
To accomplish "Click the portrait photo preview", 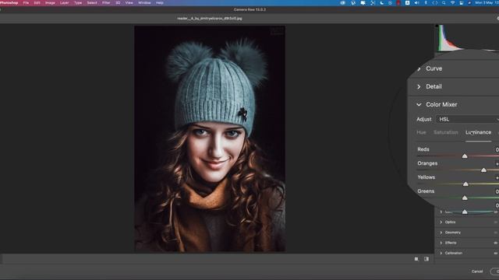I will coord(210,138).
